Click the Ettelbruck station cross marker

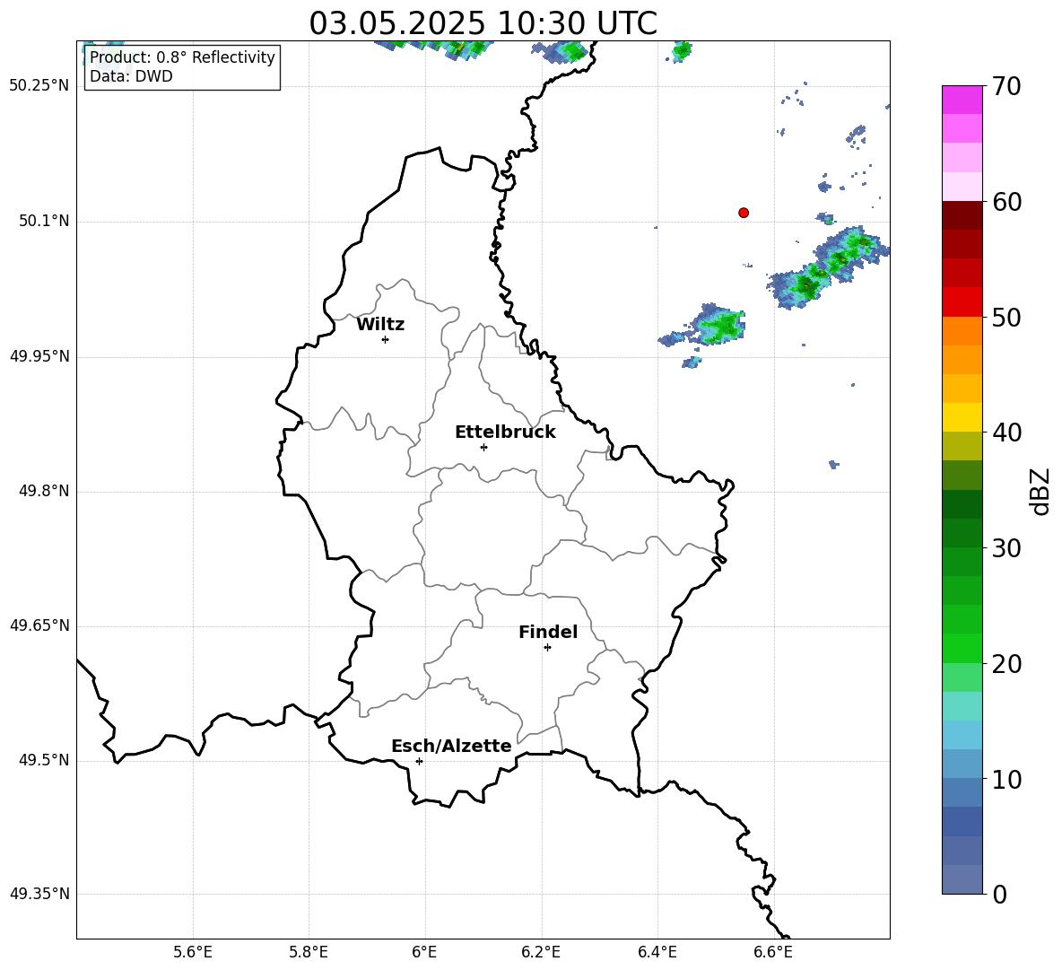483,447
